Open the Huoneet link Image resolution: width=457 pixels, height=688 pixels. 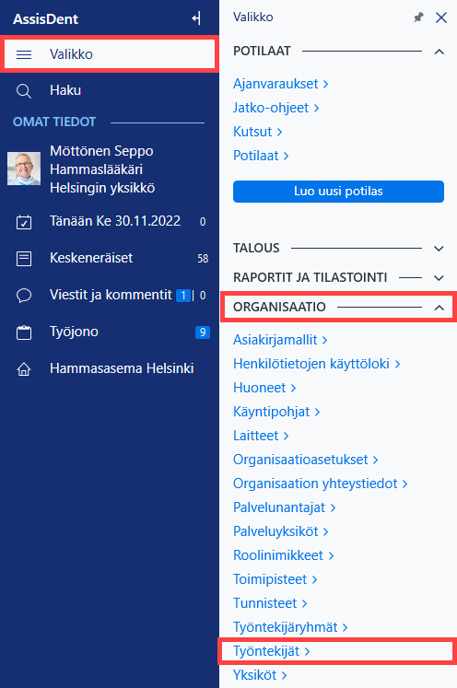click(x=264, y=388)
